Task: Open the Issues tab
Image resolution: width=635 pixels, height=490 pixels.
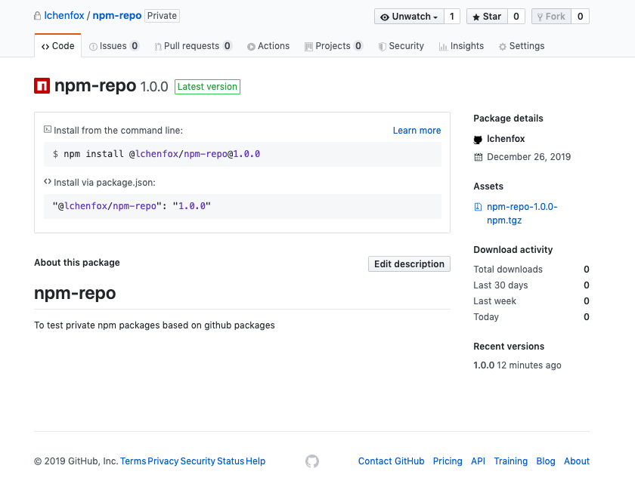Action: pyautogui.click(x=114, y=46)
